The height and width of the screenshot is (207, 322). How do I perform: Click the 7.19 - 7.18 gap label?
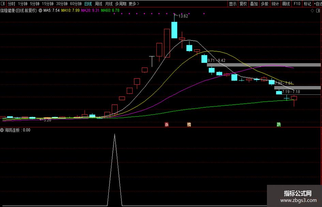[291, 92]
